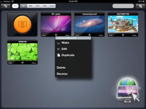The width and height of the screenshot is (146, 109).
Task: Click RDP label on WIN8VM tile
Action: (10, 63)
